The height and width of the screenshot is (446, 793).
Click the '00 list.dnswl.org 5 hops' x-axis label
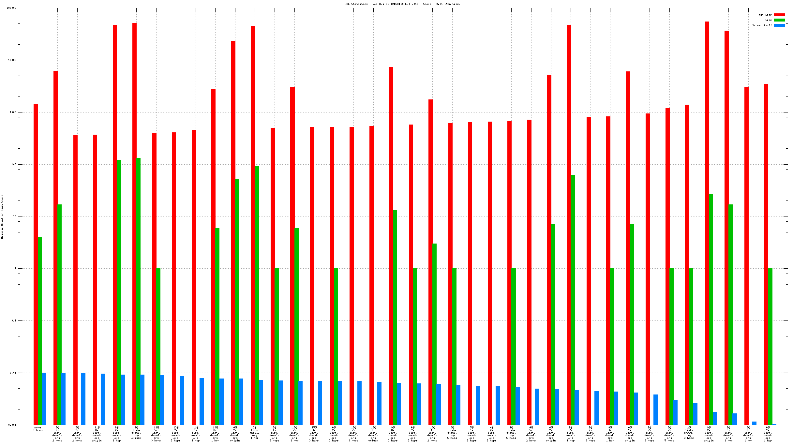(x=452, y=433)
